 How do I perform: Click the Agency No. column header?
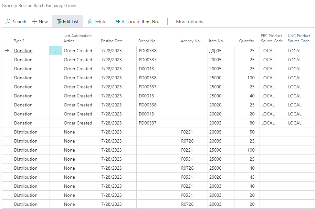(191, 41)
